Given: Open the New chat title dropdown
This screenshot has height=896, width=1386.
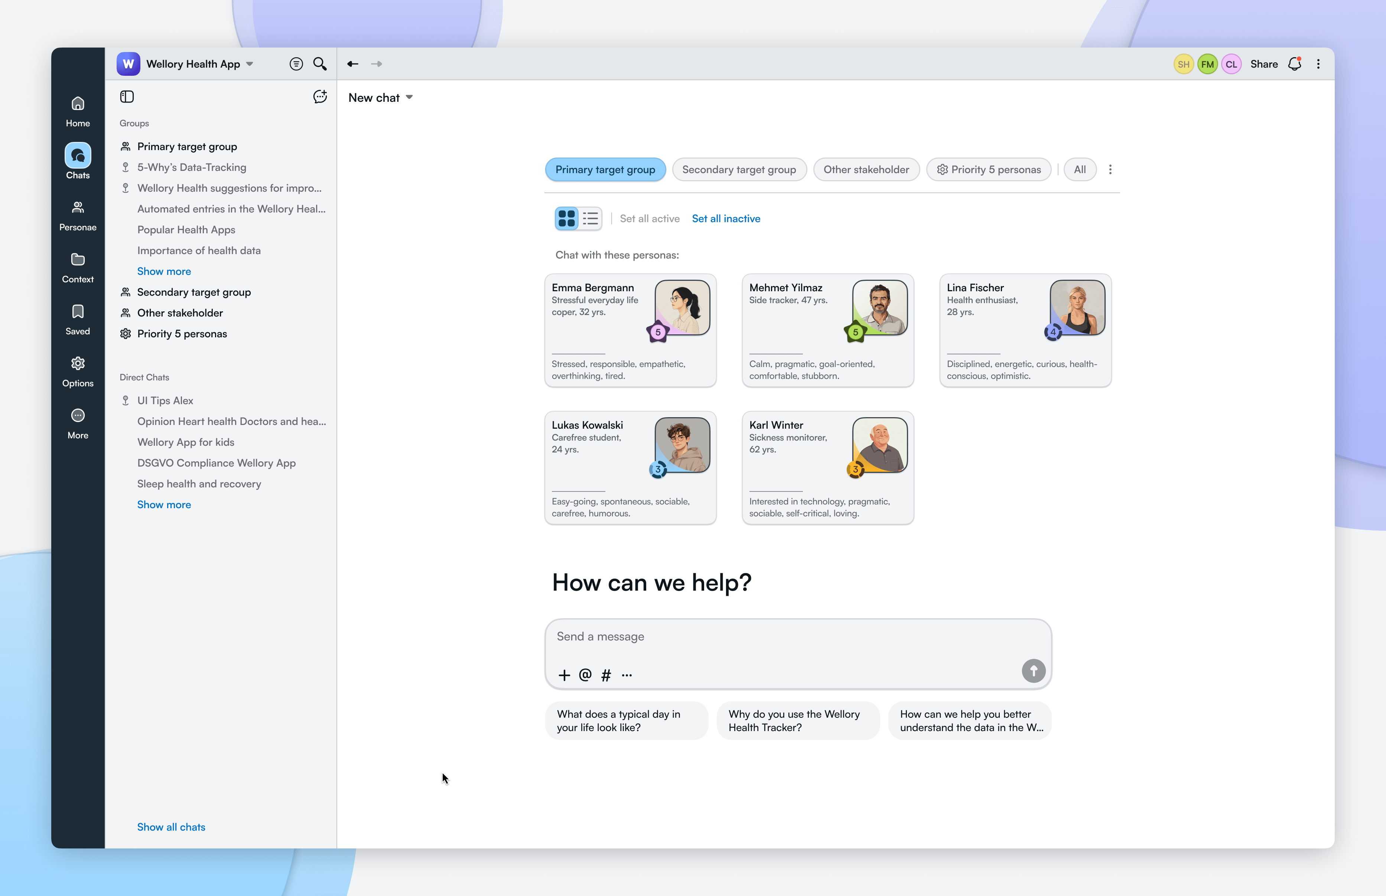Looking at the screenshot, I should (x=380, y=98).
